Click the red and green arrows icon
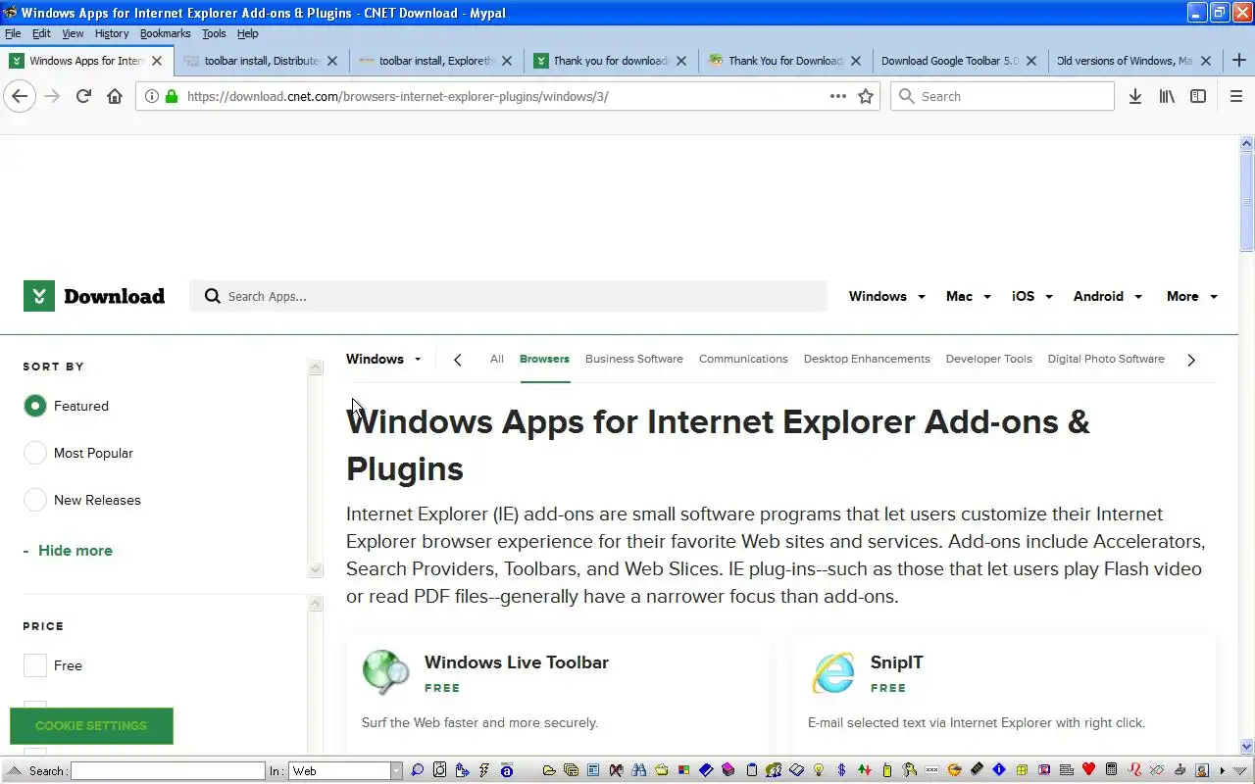Image resolution: width=1255 pixels, height=784 pixels. (x=865, y=770)
